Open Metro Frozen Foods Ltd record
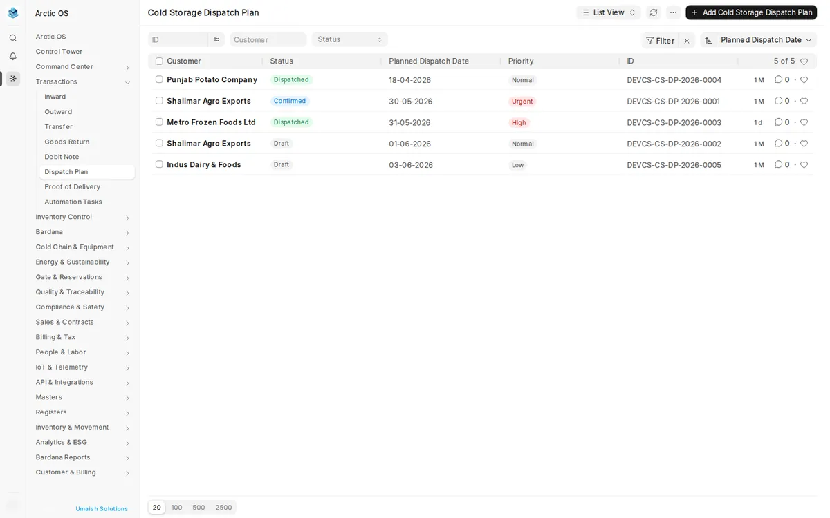 point(211,122)
